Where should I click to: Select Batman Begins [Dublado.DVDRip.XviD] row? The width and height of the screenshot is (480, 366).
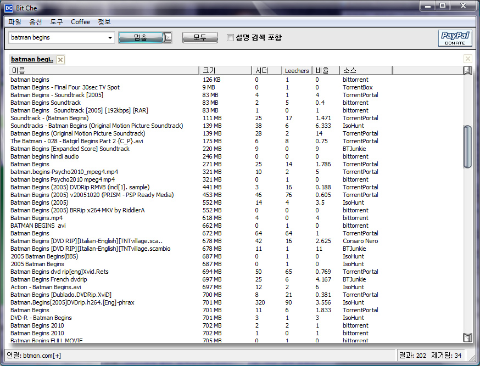[x=236, y=295]
